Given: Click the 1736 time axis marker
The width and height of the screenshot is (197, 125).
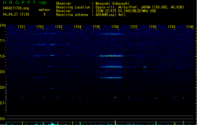Looking at the screenshot, I should pos(115,27).
